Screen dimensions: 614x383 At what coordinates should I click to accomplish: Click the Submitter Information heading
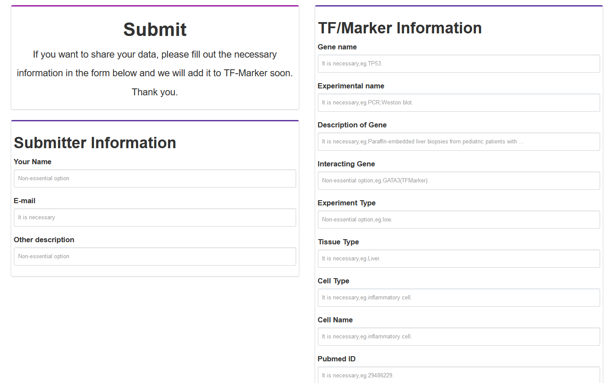click(x=95, y=143)
